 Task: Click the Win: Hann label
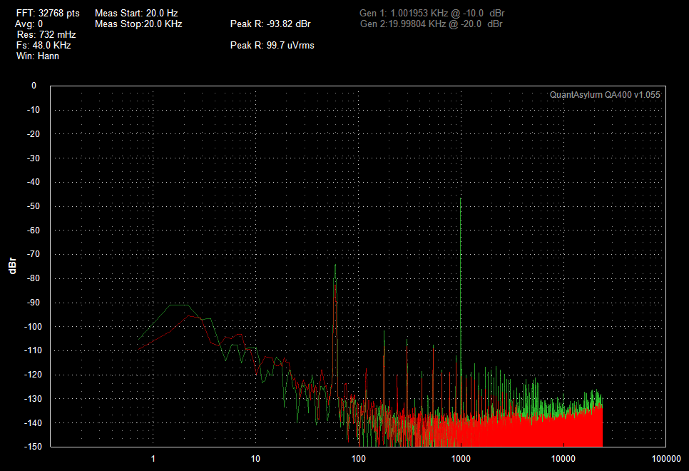pyautogui.click(x=37, y=56)
